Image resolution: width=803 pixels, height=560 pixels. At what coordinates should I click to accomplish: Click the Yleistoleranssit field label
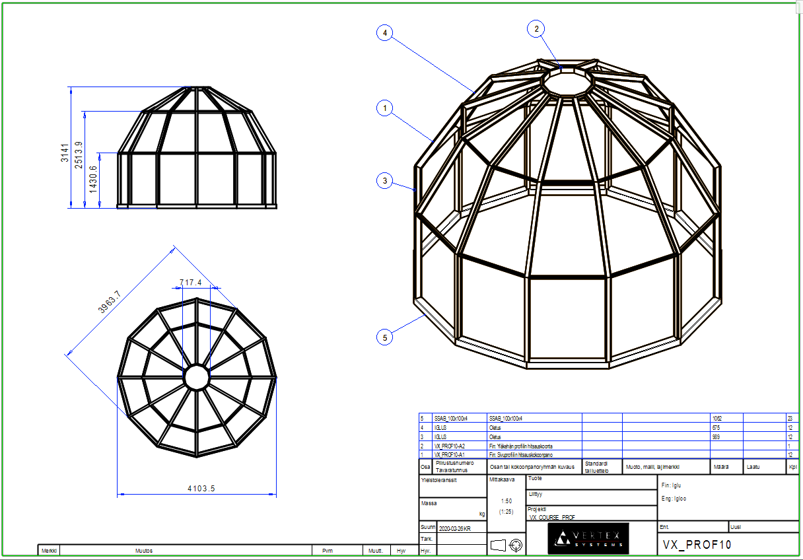[438, 480]
